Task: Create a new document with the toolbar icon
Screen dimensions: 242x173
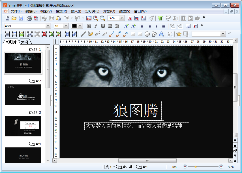Action: pyautogui.click(x=7, y=18)
